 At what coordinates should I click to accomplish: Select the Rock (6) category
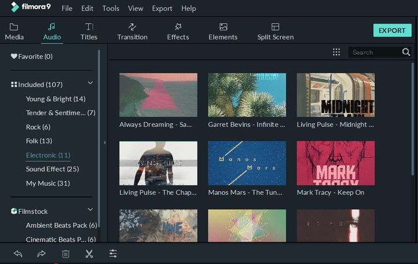tap(38, 127)
